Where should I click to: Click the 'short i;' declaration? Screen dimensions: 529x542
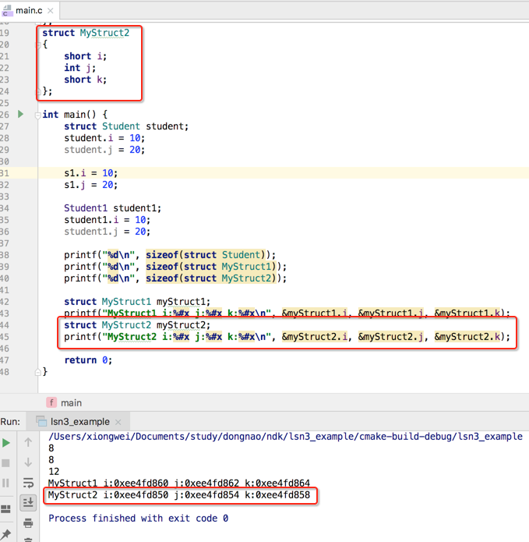click(x=85, y=56)
